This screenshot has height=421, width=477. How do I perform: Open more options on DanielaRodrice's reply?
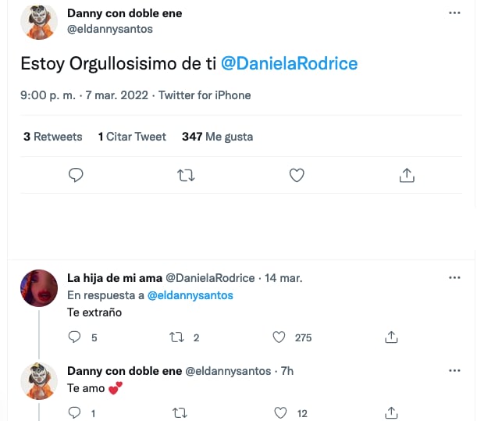pyautogui.click(x=455, y=277)
